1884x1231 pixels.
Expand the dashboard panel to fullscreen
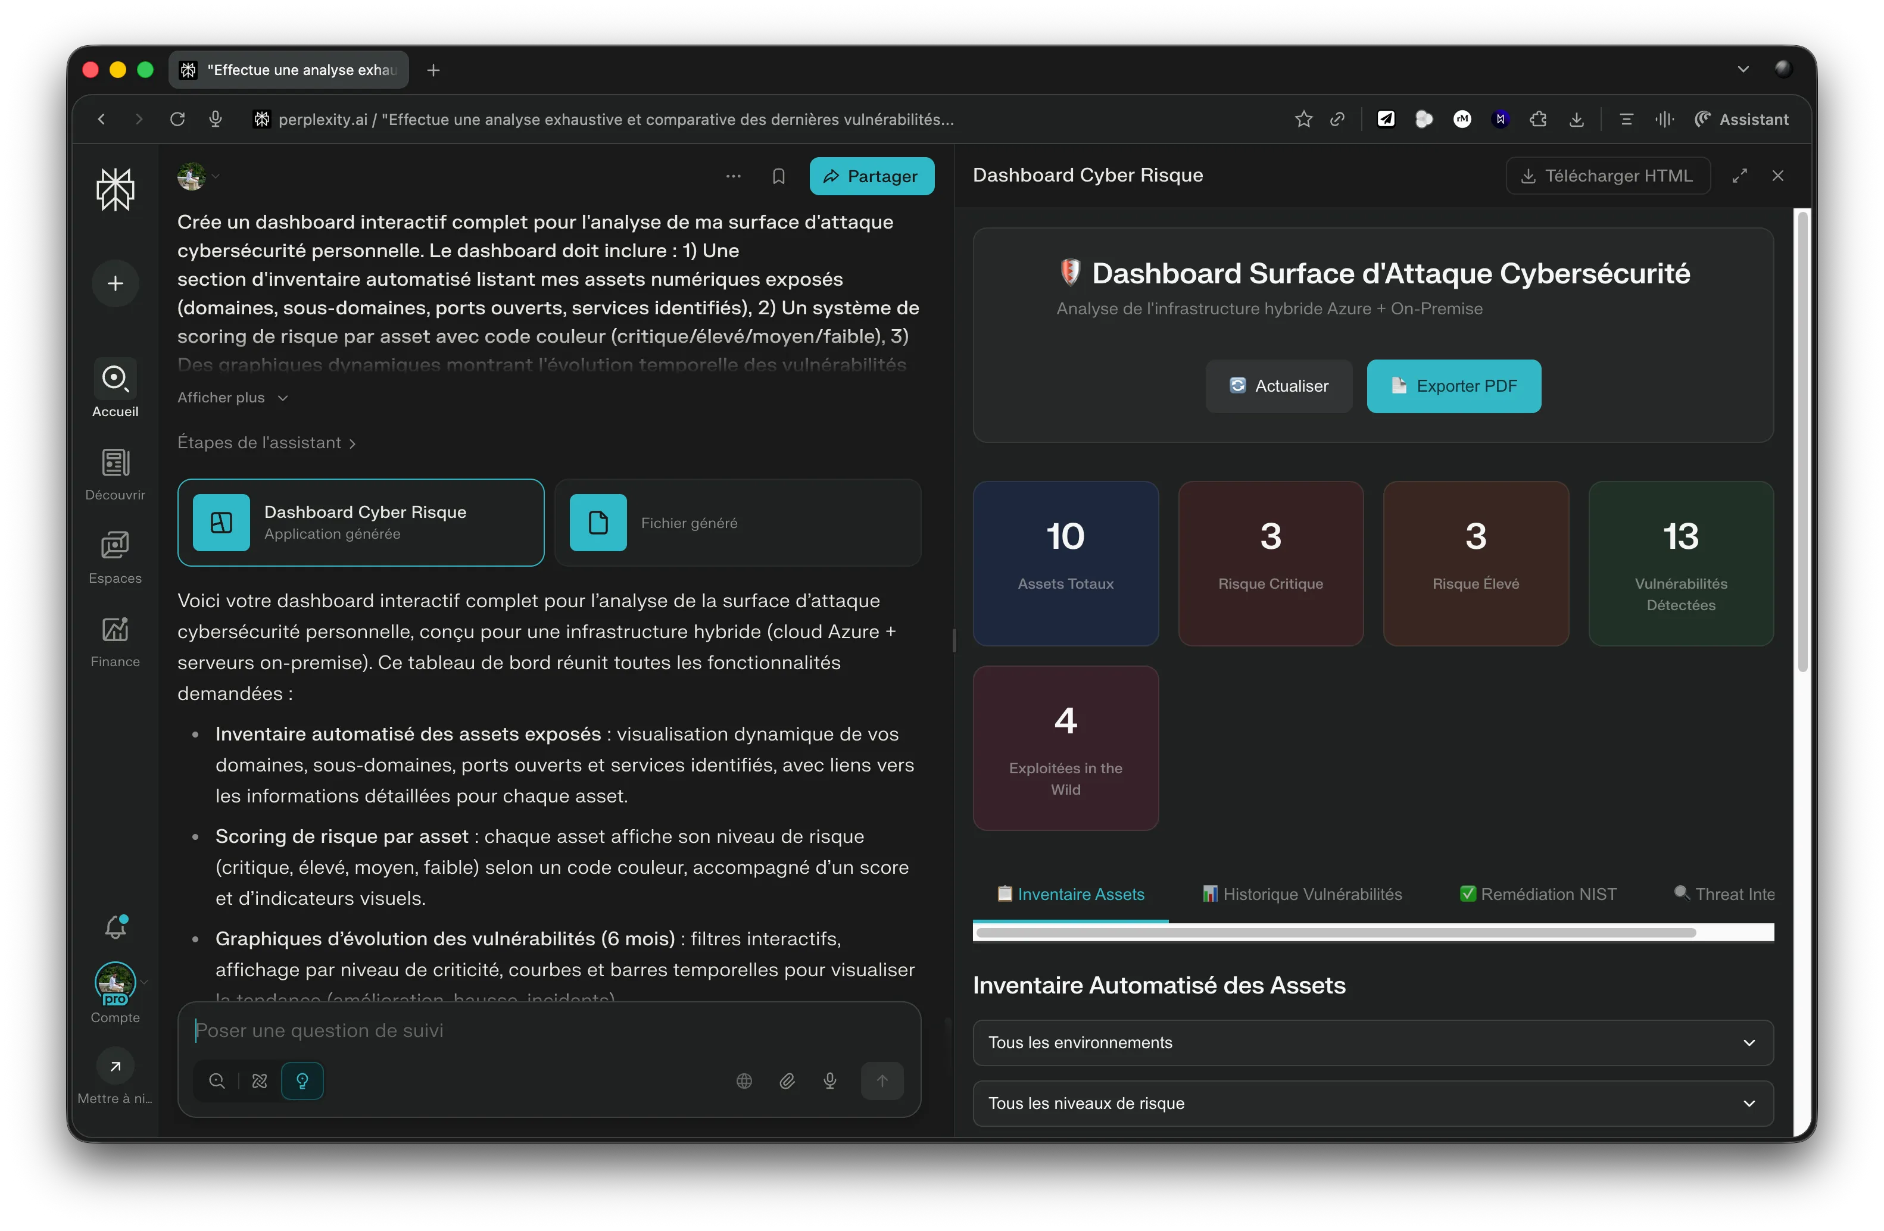coord(1739,176)
